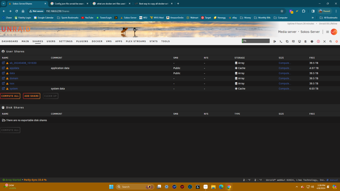This screenshot has height=191, width=340.
Task: Click the Logout icon in Unraid toolbar
Action: (x=274, y=41)
